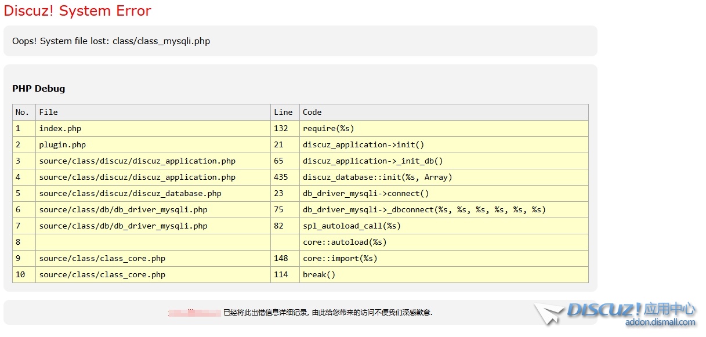Viewport: 706px width, 337px height.
Task: Click the discuz_database.php file path cell
Action: pos(130,193)
